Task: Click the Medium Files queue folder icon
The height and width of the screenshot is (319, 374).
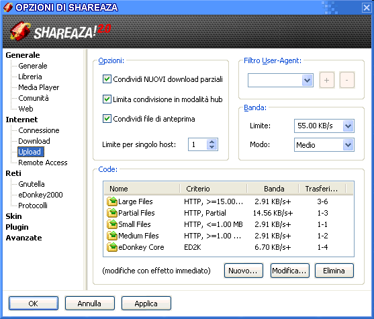Action: coord(112,236)
